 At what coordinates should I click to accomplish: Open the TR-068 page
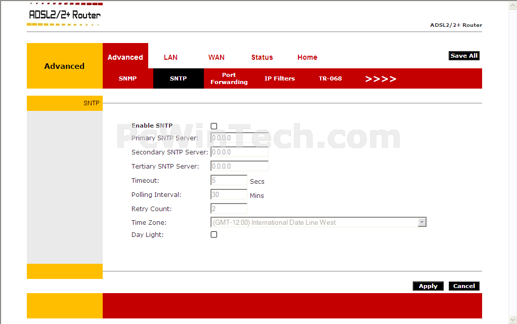(x=330, y=78)
